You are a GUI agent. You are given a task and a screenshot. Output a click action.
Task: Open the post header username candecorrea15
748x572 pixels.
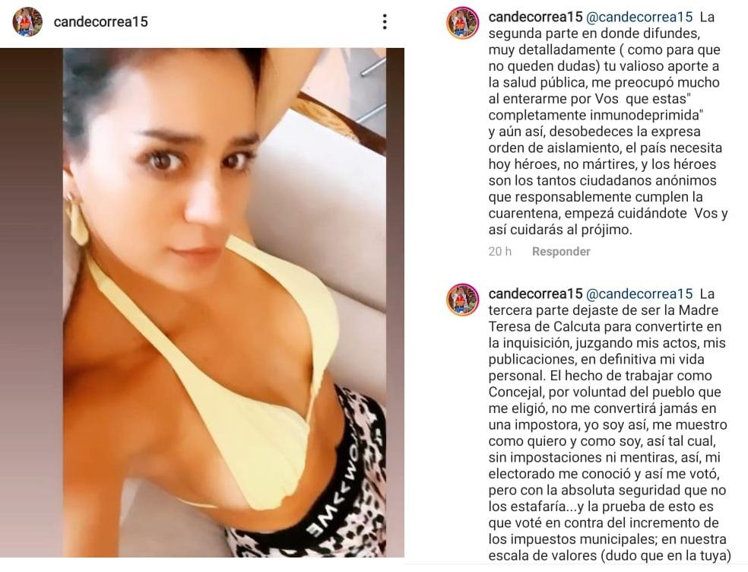click(x=100, y=21)
